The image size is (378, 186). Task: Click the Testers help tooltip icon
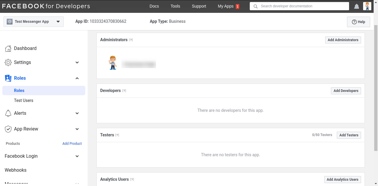point(117,135)
